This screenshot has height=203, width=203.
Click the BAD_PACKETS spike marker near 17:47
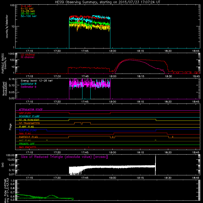89,147
